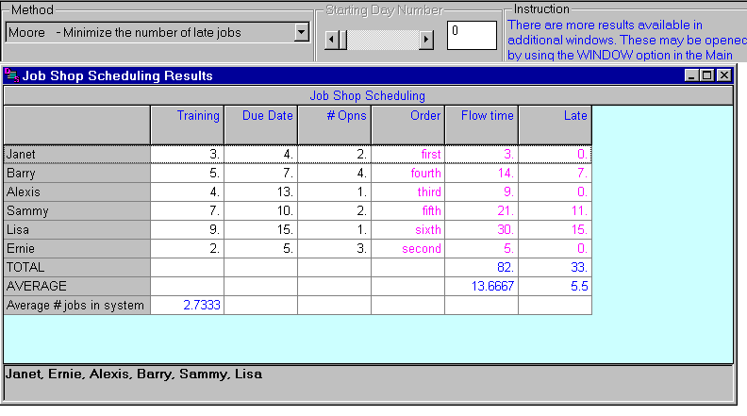Click the Average # jobs in system value

[x=187, y=305]
